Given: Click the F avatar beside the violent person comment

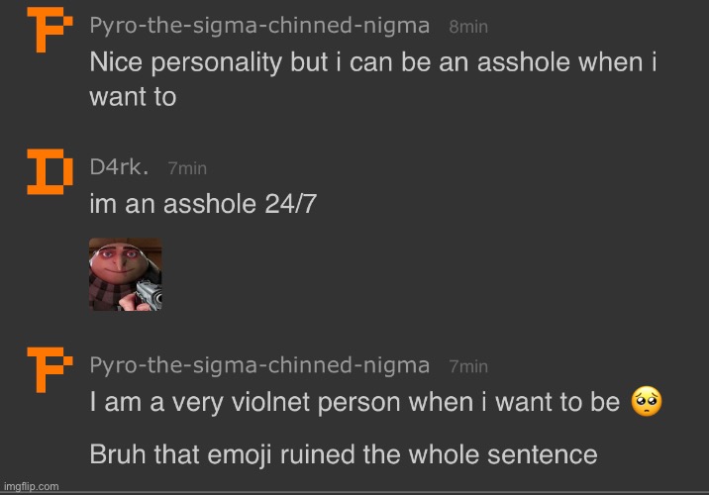Looking at the screenshot, I should [x=46, y=370].
